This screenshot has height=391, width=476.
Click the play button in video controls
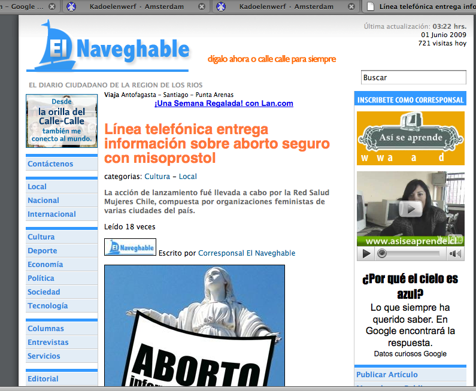point(366,254)
